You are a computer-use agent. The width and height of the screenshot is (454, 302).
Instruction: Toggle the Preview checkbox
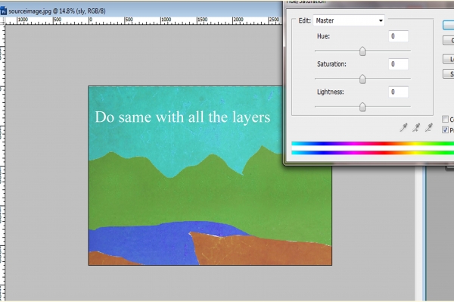pyautogui.click(x=446, y=130)
